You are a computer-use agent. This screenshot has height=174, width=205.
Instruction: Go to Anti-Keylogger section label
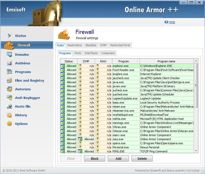[28, 98]
